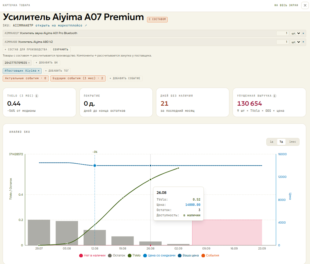310x264 pixels.
Task: Toggle 'События' legend series
Action: pos(210,255)
